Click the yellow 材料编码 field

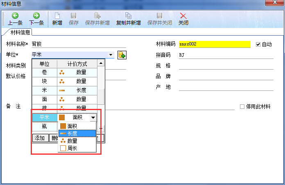pyautogui.click(x=214, y=44)
